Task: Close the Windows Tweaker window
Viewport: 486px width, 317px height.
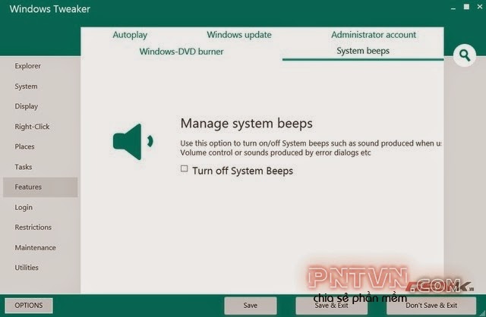Action: click(x=480, y=7)
